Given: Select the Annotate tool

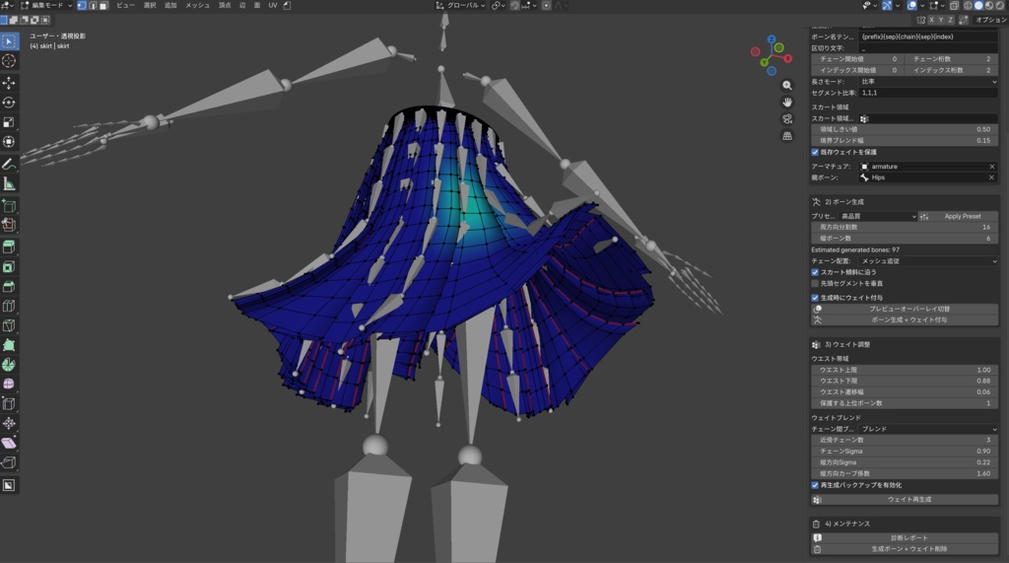Looking at the screenshot, I should (x=9, y=165).
